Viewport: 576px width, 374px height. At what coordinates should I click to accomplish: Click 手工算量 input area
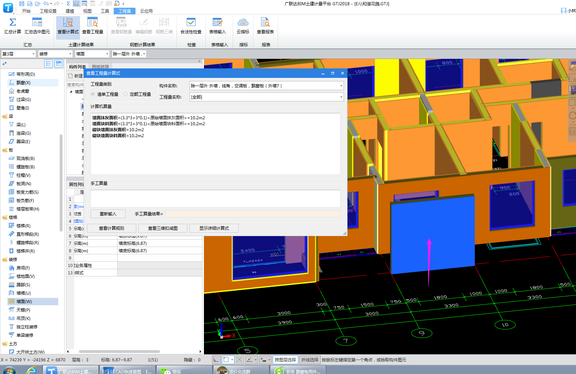215,198
